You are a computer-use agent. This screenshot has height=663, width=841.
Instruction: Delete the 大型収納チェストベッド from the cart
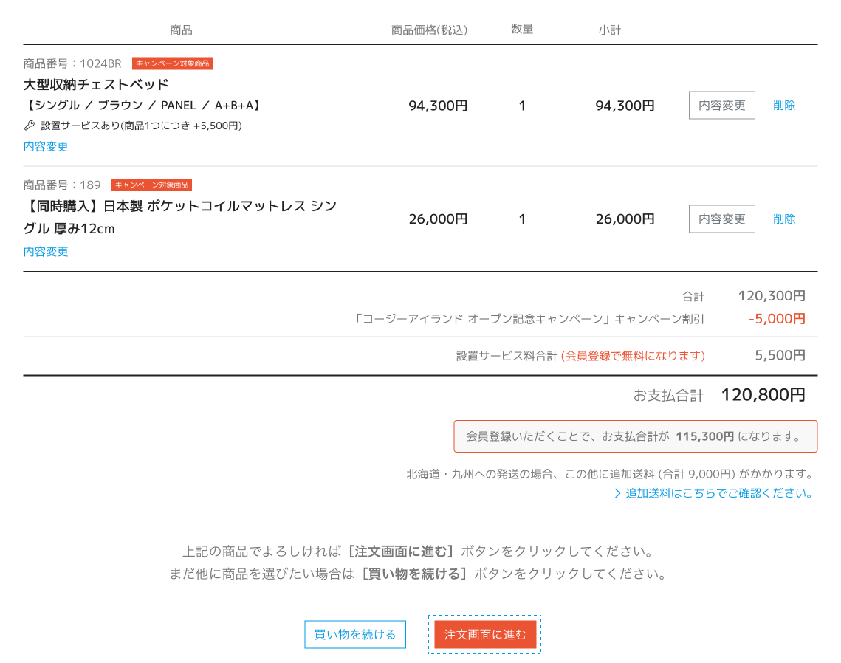point(783,106)
